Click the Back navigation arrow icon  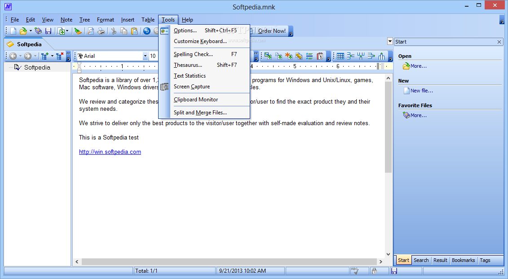[13, 56]
